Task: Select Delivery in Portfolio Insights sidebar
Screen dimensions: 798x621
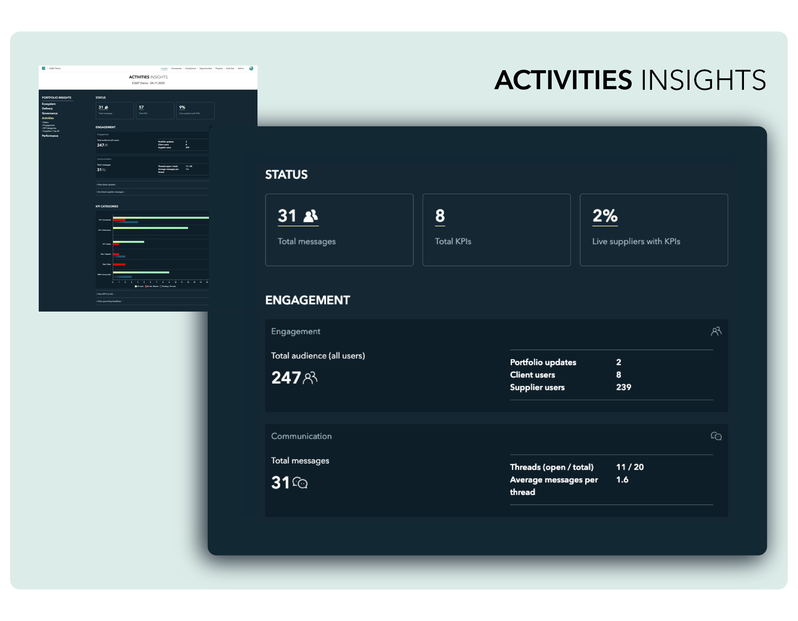Action: 47,109
